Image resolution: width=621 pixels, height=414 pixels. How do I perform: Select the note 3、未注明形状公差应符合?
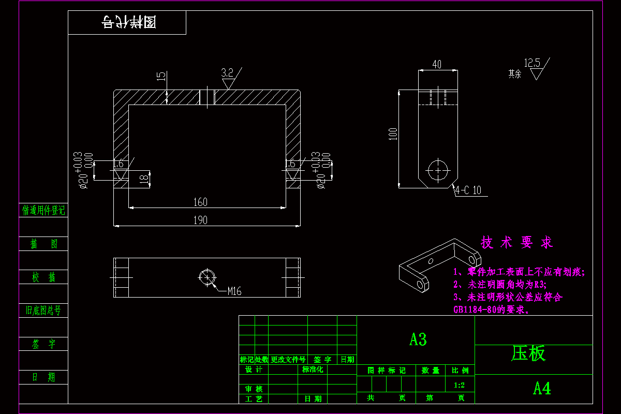coord(508,298)
